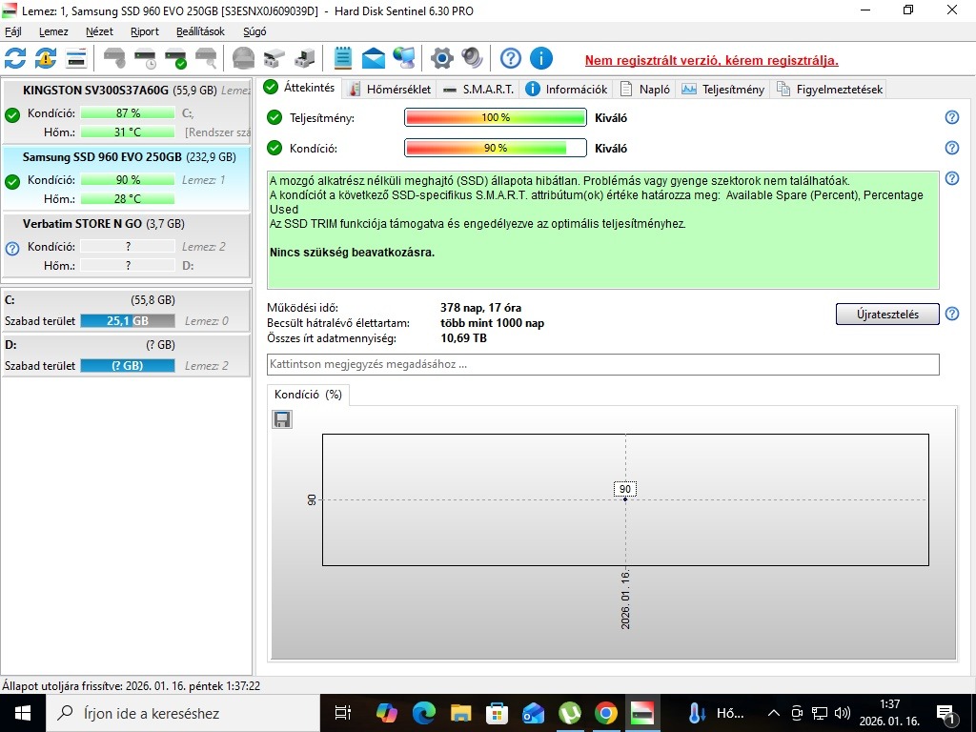Open the Súgó menu
Image resolution: width=976 pixels, height=732 pixels.
click(254, 31)
